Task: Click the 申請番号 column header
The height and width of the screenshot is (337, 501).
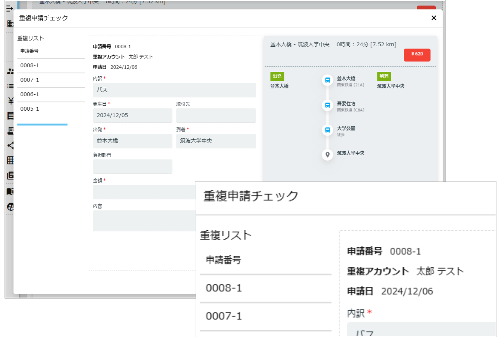Action: tap(29, 51)
